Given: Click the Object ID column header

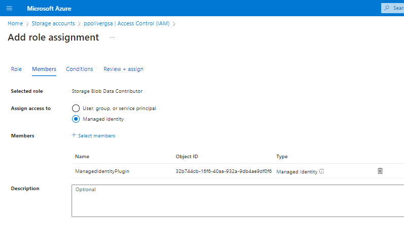Looking at the screenshot, I should [187, 157].
